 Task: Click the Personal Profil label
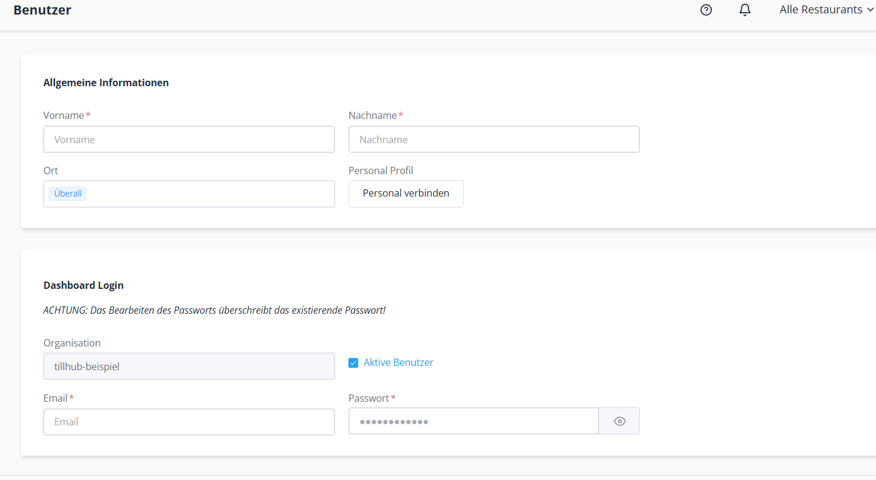[x=381, y=171]
